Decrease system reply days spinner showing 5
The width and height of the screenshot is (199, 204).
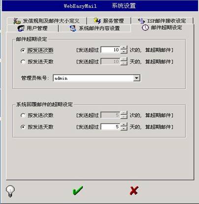pyautogui.click(x=124, y=128)
